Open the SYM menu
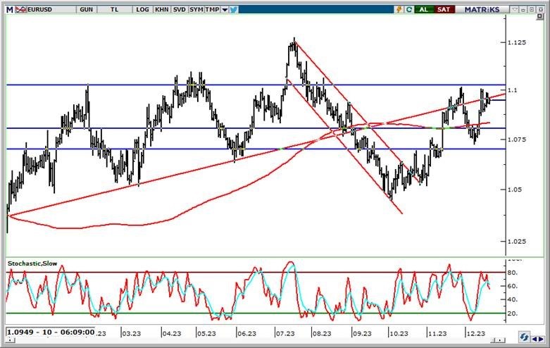Viewport: 550px width, 348px height. 196,10
